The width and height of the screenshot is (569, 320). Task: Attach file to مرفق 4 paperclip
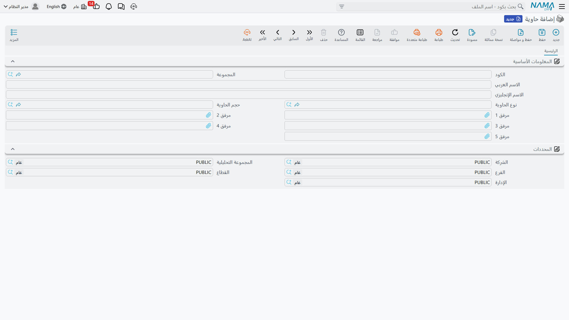tap(209, 126)
